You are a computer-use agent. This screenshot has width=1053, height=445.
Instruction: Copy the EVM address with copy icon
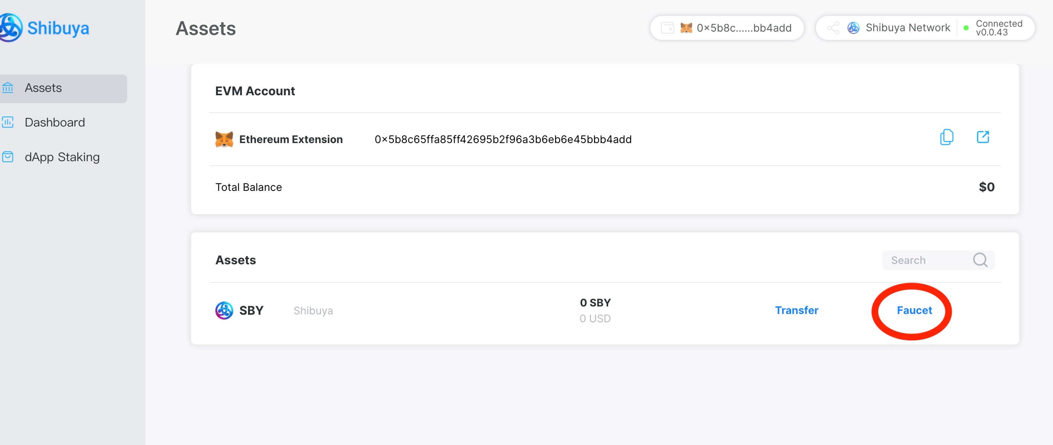click(x=946, y=137)
